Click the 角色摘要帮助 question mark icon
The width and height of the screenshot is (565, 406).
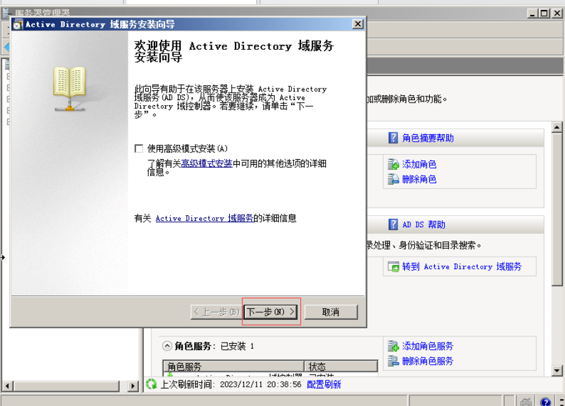(393, 138)
